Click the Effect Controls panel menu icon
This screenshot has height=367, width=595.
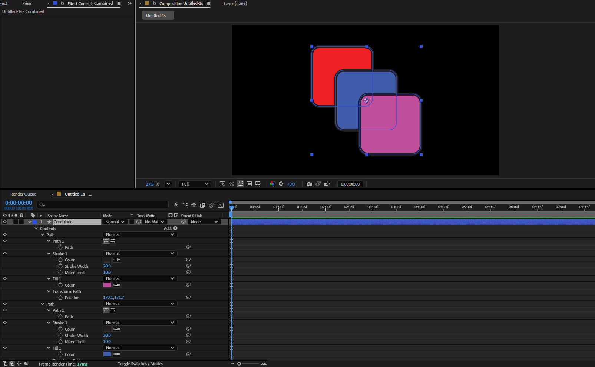click(119, 4)
